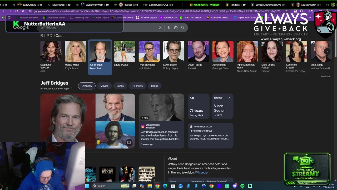Select the Overview tab
The image size is (337, 190).
point(87,86)
